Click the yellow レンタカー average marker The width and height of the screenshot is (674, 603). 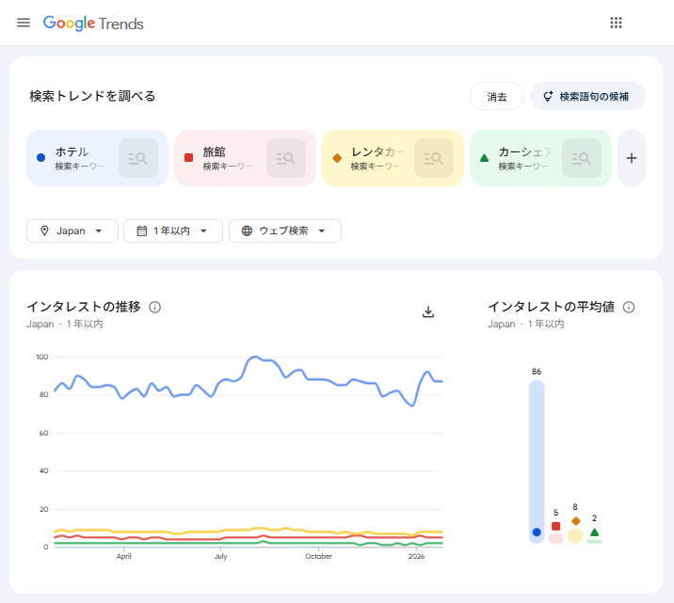click(575, 534)
